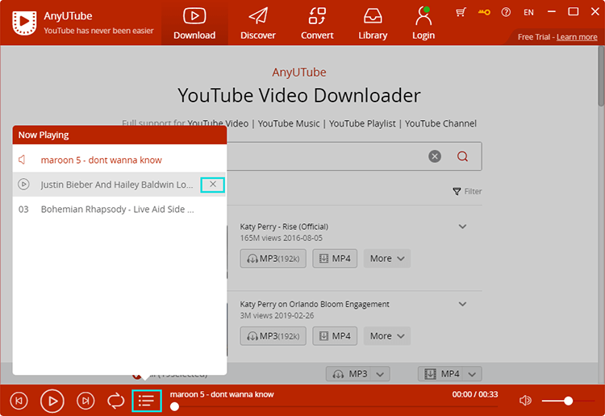Expand Katy Perry - Rise (Official) details
The image size is (605, 416).
coord(463,227)
